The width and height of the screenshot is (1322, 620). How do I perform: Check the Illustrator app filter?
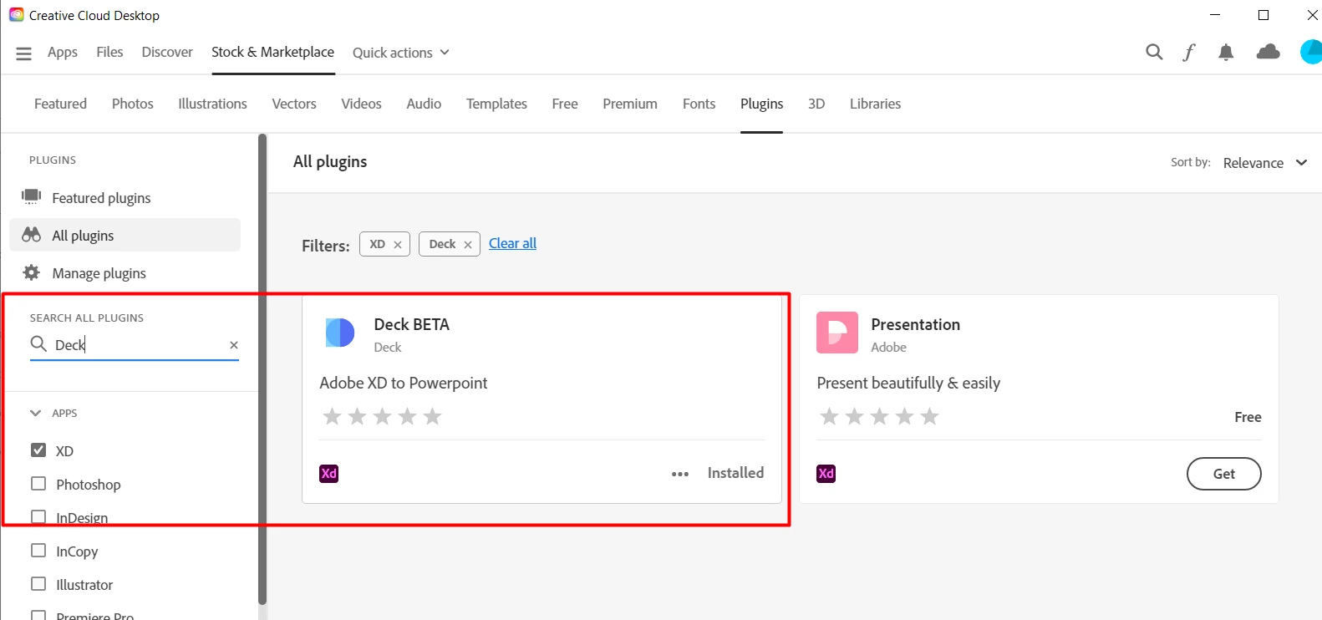tap(38, 584)
